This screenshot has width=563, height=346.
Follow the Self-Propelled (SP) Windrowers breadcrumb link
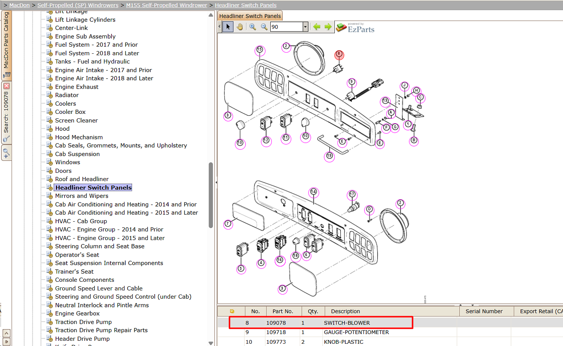coord(78,5)
